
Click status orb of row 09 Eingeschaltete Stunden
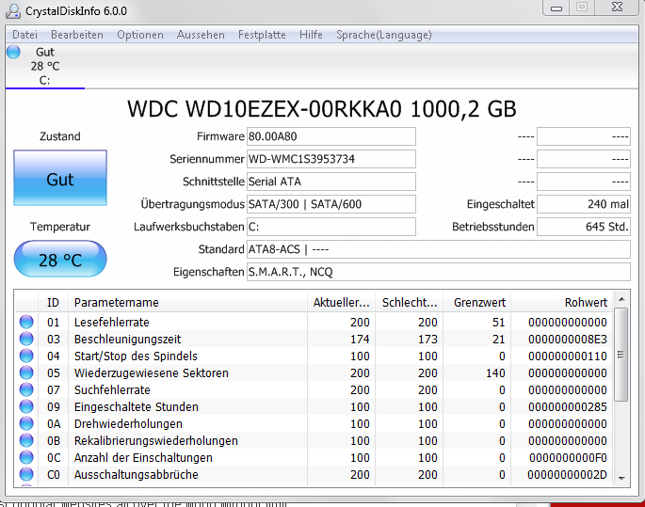point(26,406)
